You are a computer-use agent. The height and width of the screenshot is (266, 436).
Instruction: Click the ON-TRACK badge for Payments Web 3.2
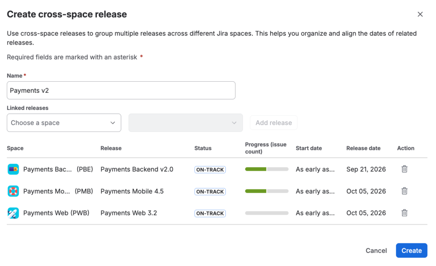[x=210, y=213]
